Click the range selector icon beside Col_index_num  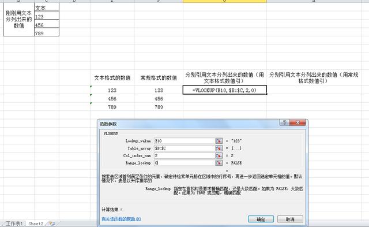coord(219,155)
